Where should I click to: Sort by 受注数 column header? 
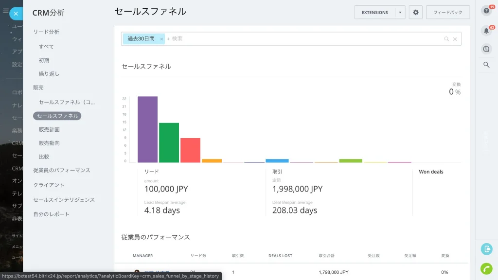tap(373, 256)
